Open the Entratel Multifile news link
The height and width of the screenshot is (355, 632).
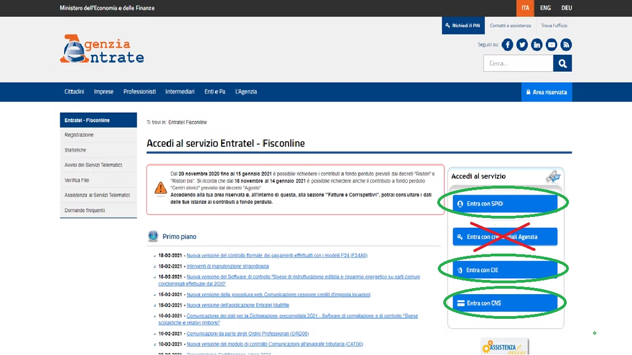coord(238,305)
